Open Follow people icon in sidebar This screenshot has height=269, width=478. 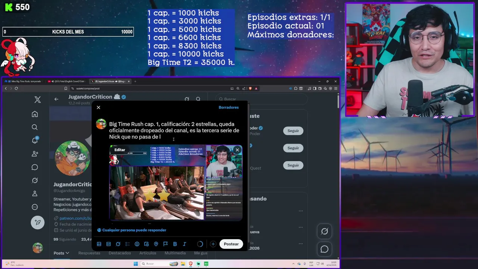pos(35,154)
